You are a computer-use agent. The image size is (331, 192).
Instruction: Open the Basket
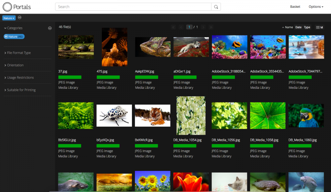[295, 7]
